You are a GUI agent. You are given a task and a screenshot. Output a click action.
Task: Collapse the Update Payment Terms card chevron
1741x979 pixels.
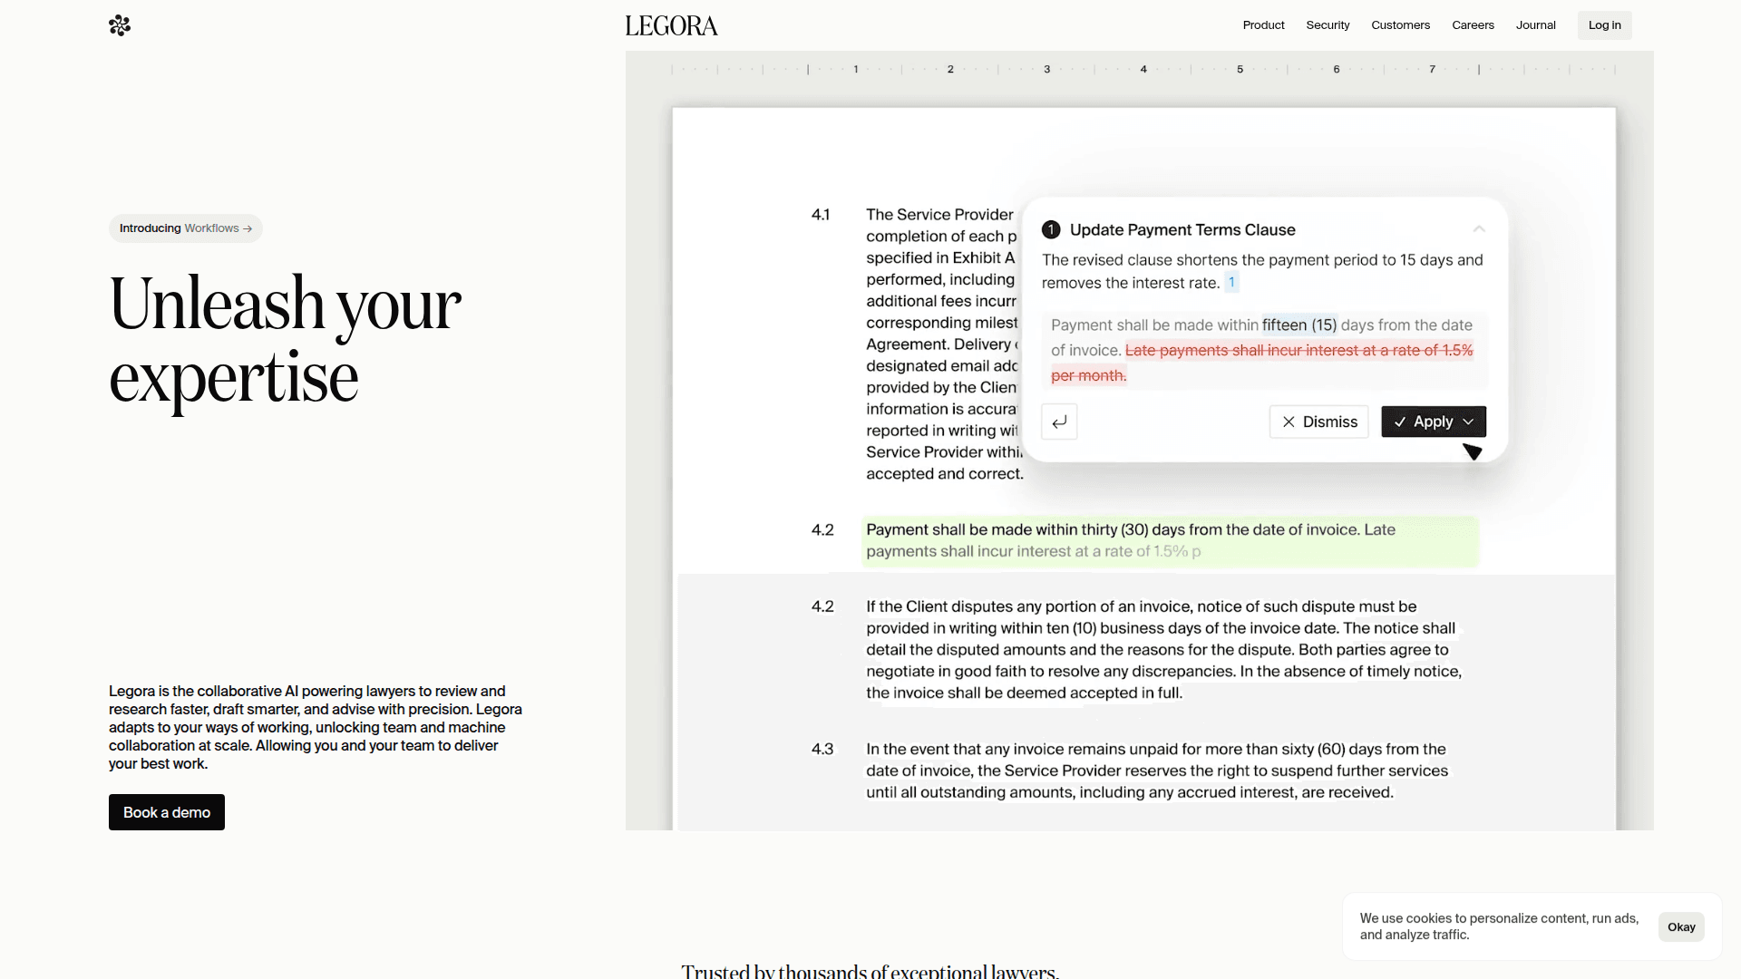pos(1479,229)
